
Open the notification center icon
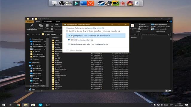point(187,105)
